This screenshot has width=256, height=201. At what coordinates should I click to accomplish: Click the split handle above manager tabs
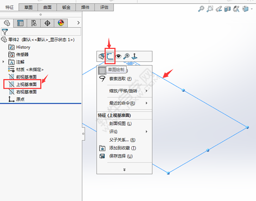(x=41, y=15)
